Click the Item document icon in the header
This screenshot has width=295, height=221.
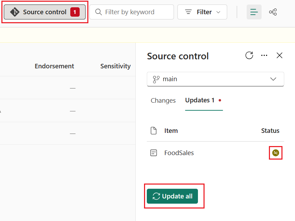coord(154,130)
